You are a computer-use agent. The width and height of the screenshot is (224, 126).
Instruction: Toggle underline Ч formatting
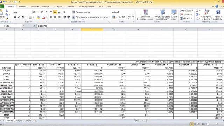23,17
